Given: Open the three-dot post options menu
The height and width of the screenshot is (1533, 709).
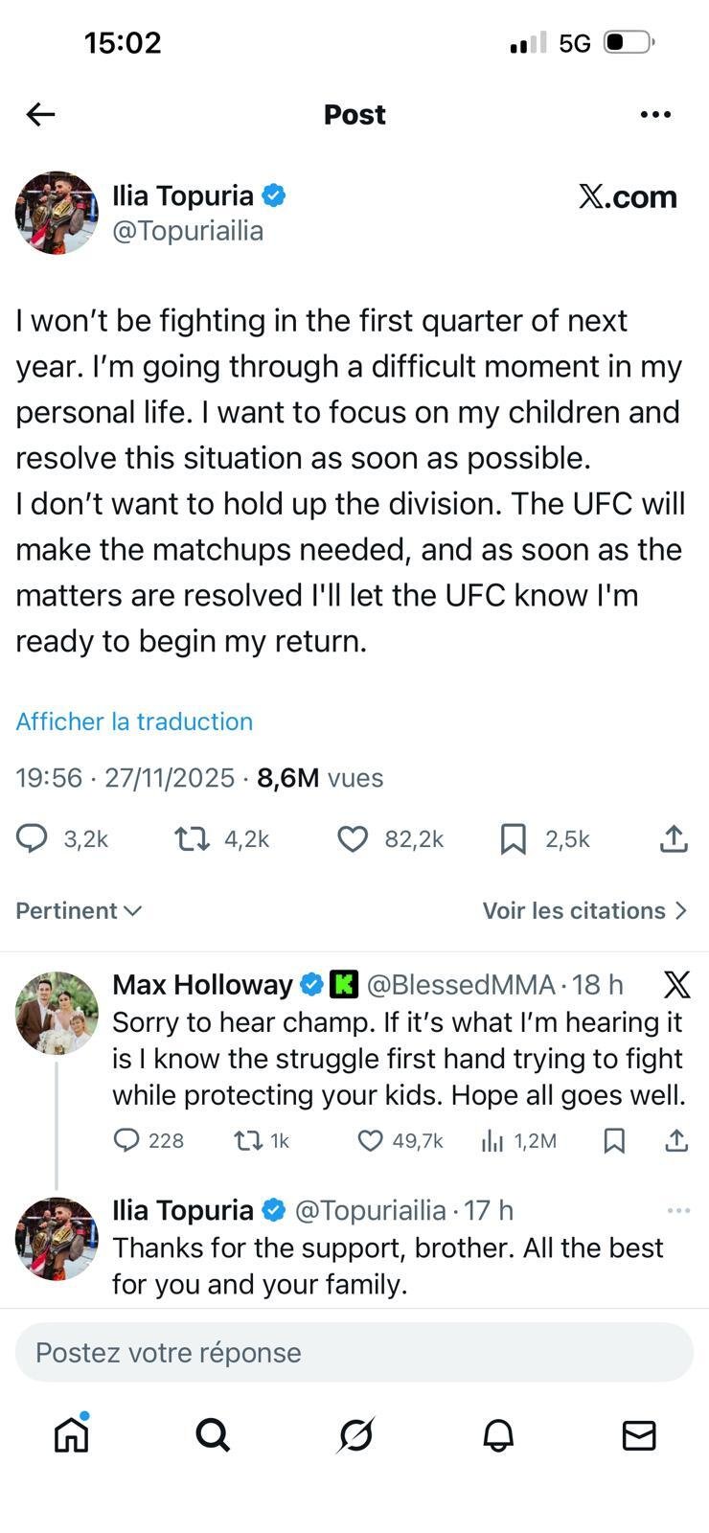Looking at the screenshot, I should (655, 115).
